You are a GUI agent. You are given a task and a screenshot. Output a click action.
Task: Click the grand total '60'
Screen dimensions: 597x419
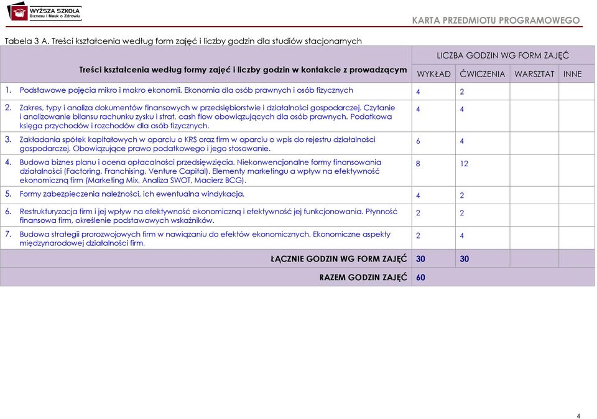point(420,277)
